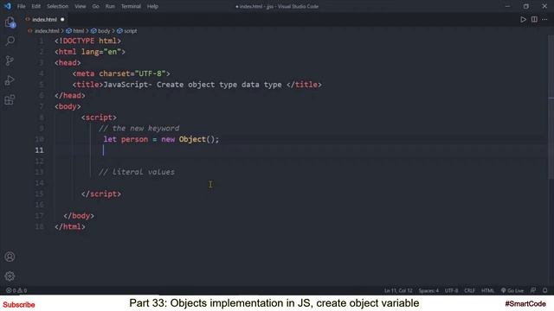This screenshot has width=554, height=311.
Task: Click the title tag text line
Action: (197, 85)
